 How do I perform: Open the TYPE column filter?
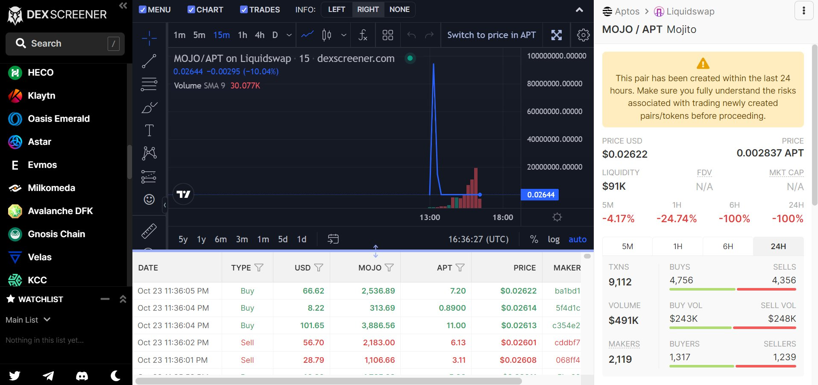[x=259, y=267]
